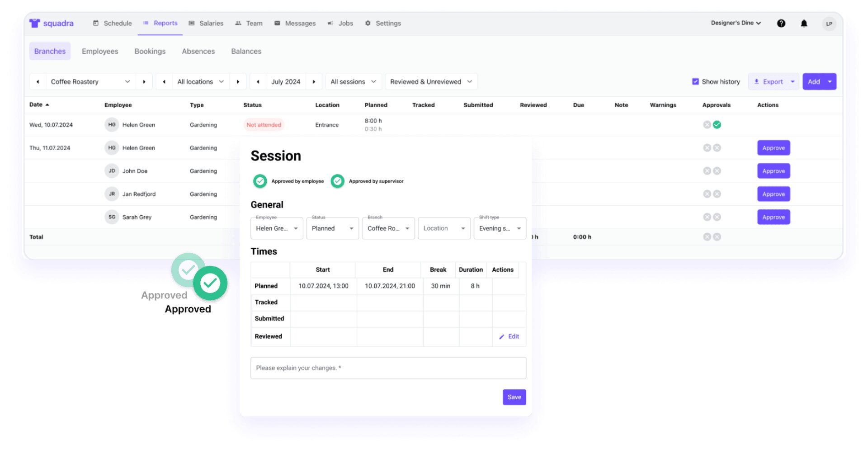Go to previous branch arrow before Coffee Roastery
Image resolution: width=868 pixels, height=449 pixels.
(x=38, y=82)
